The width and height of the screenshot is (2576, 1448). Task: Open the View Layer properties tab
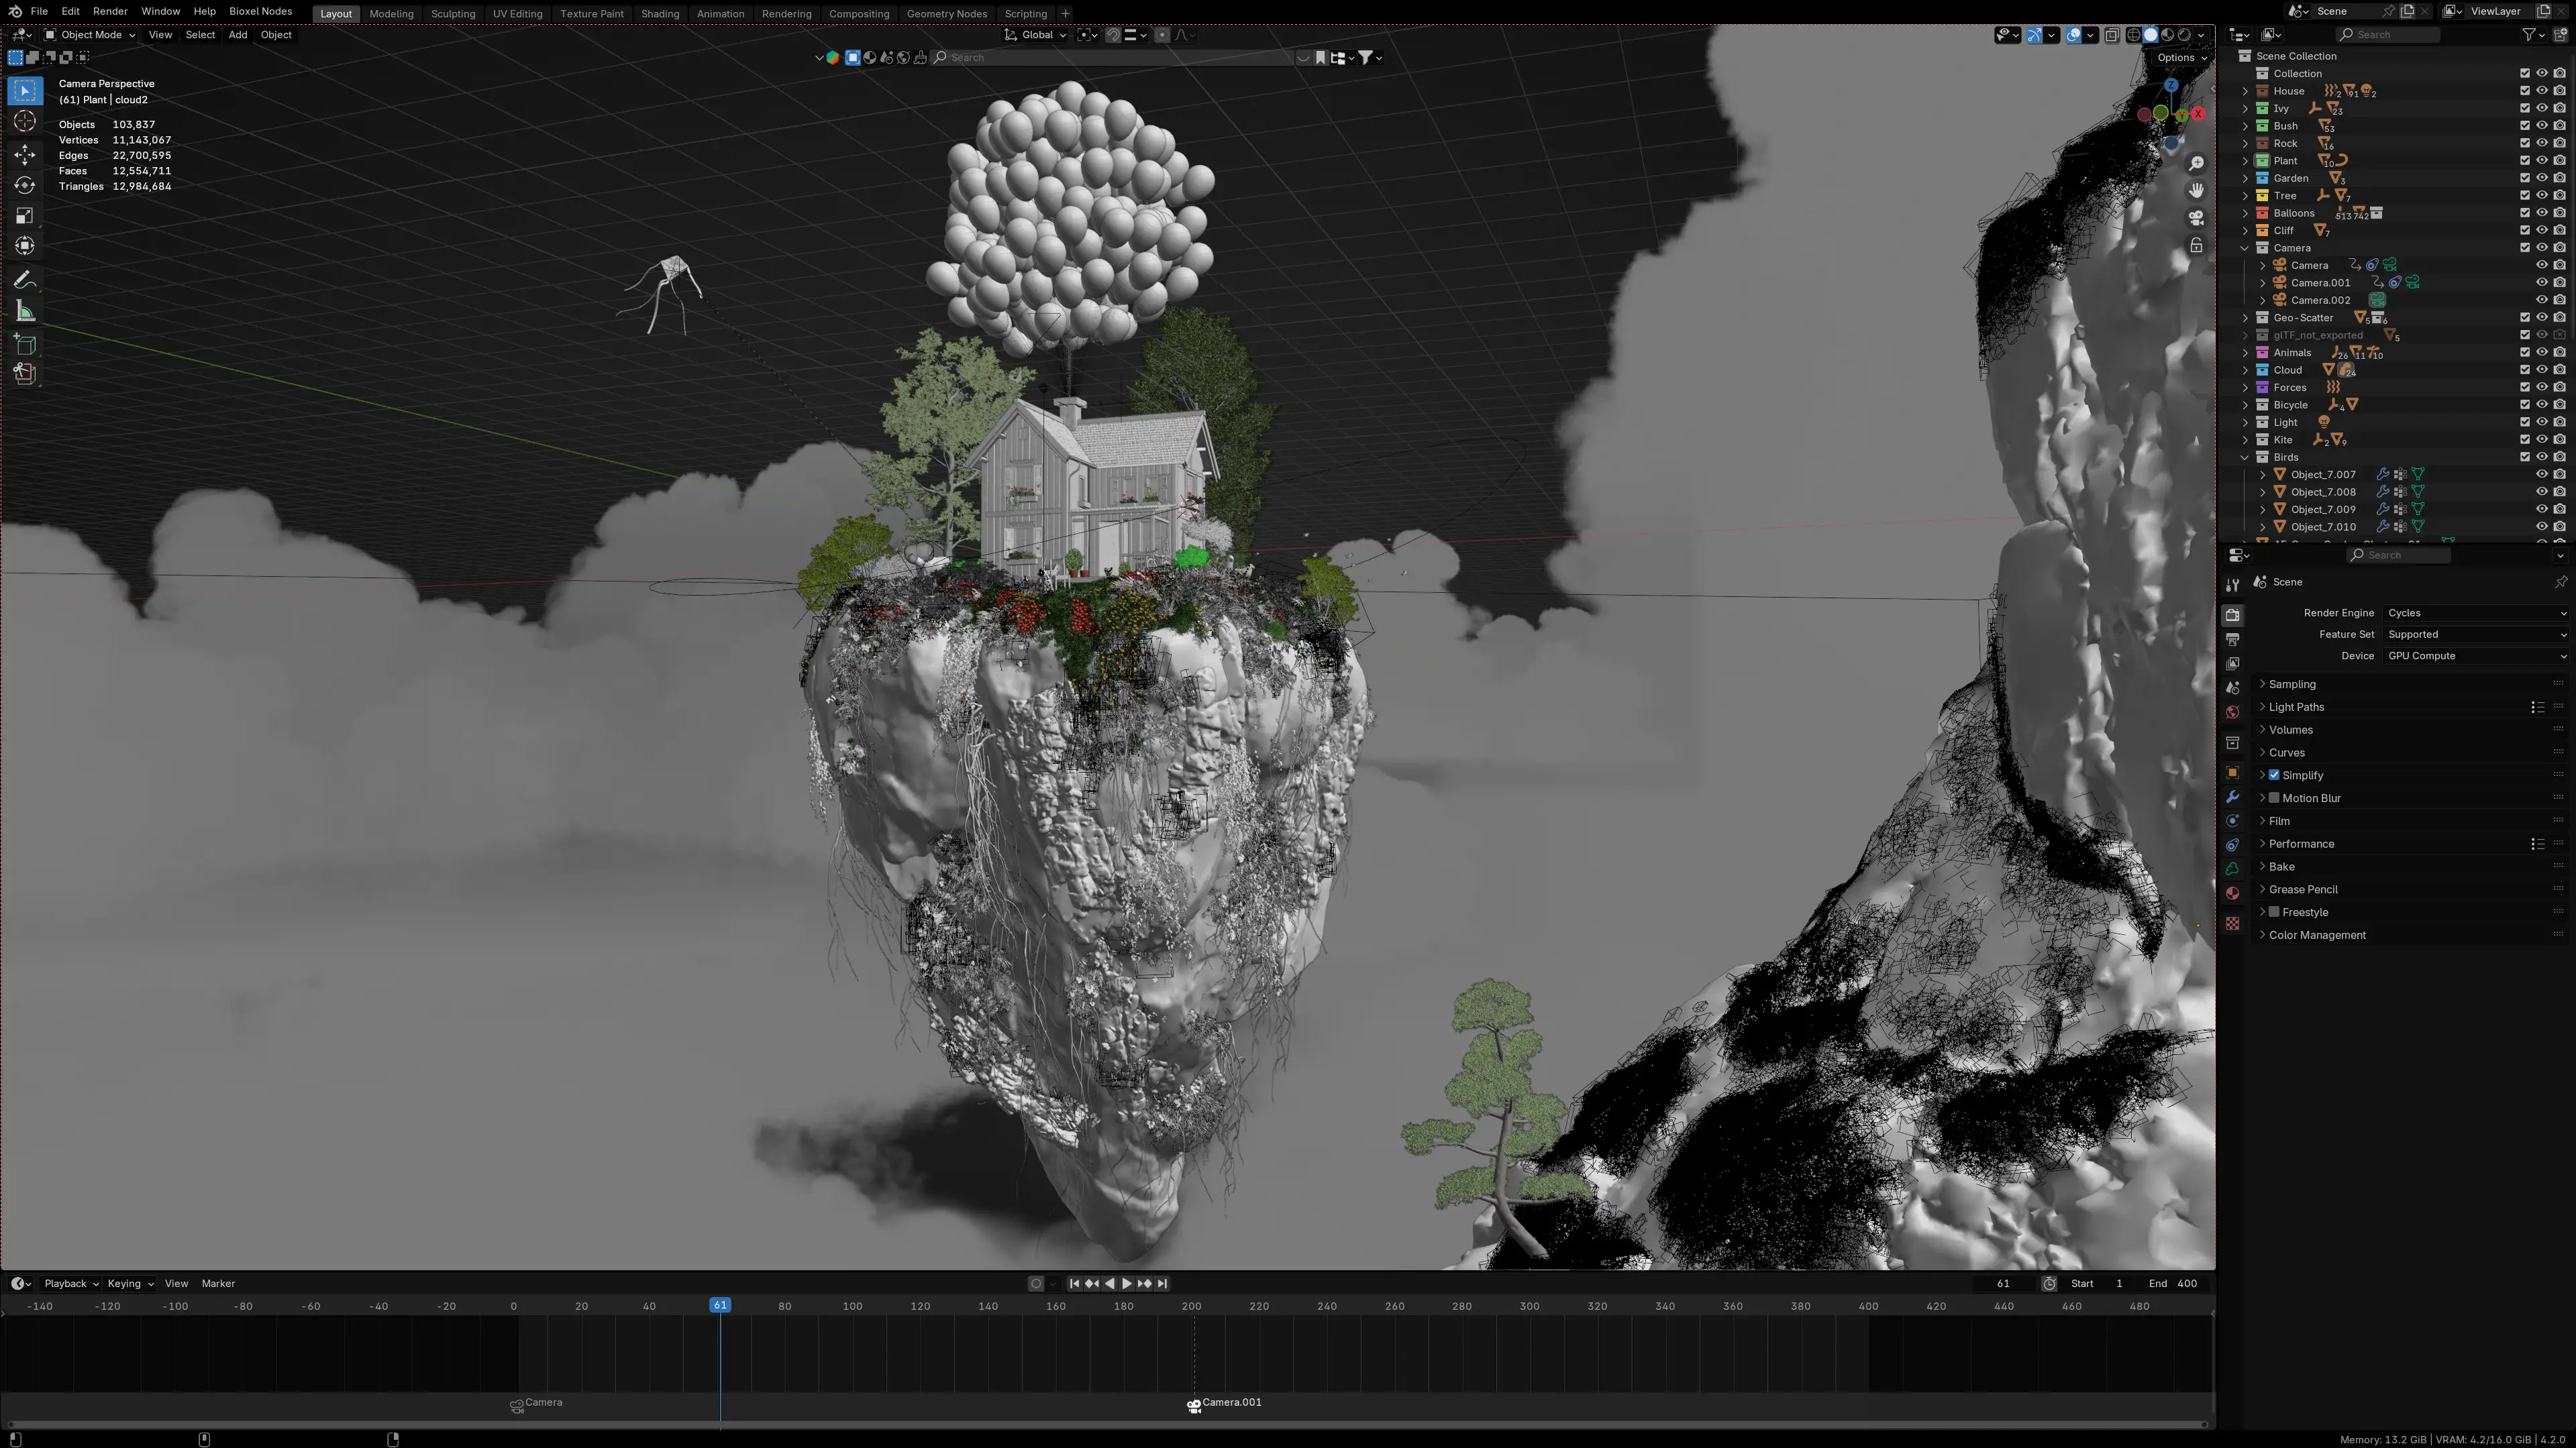tap(2232, 663)
